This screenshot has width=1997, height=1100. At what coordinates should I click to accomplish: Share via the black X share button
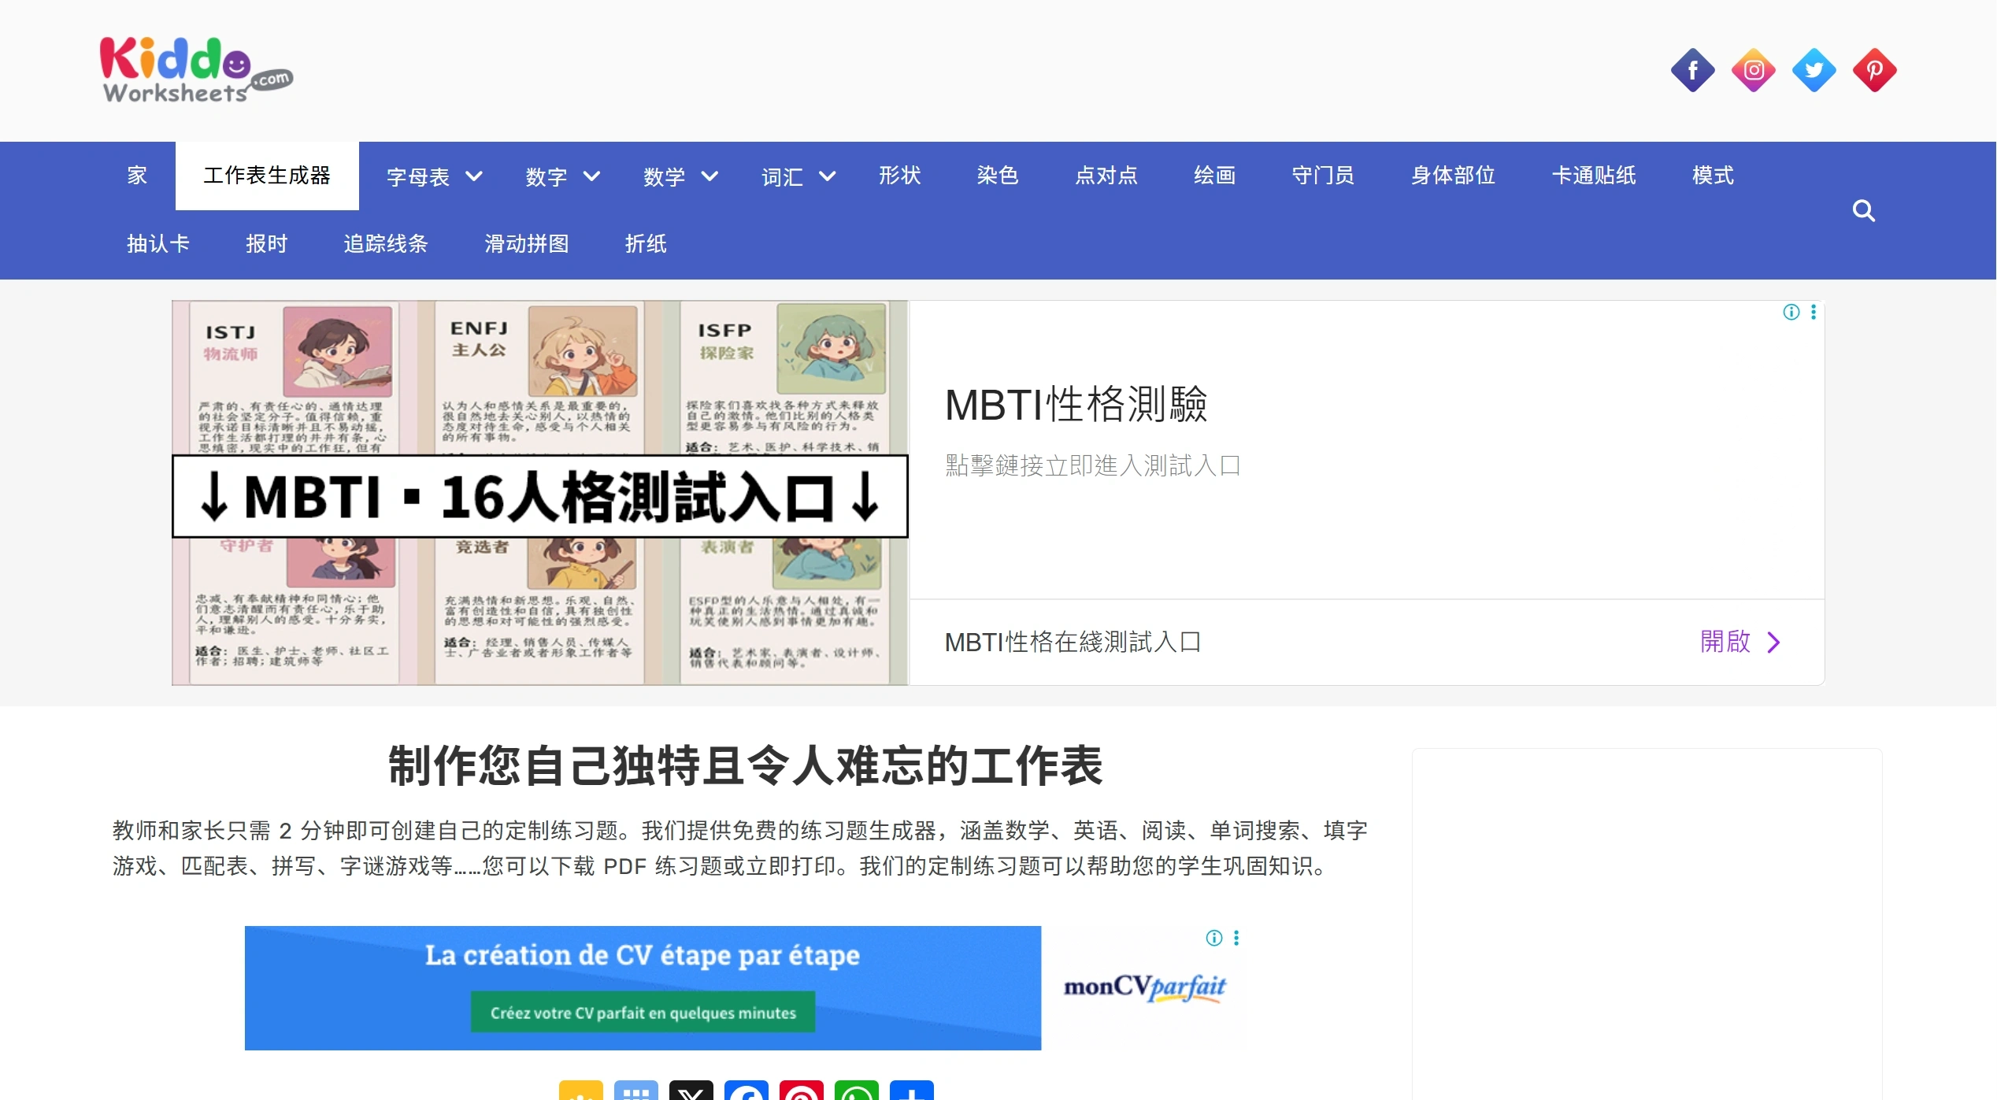coord(691,1091)
